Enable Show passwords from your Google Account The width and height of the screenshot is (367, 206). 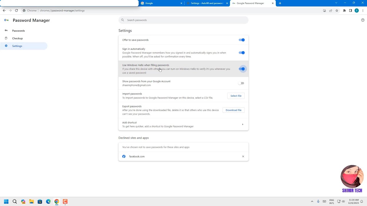(241, 83)
